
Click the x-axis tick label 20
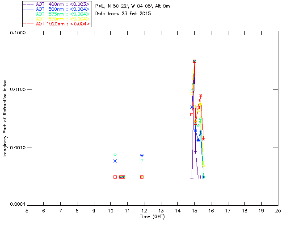coord(278,211)
